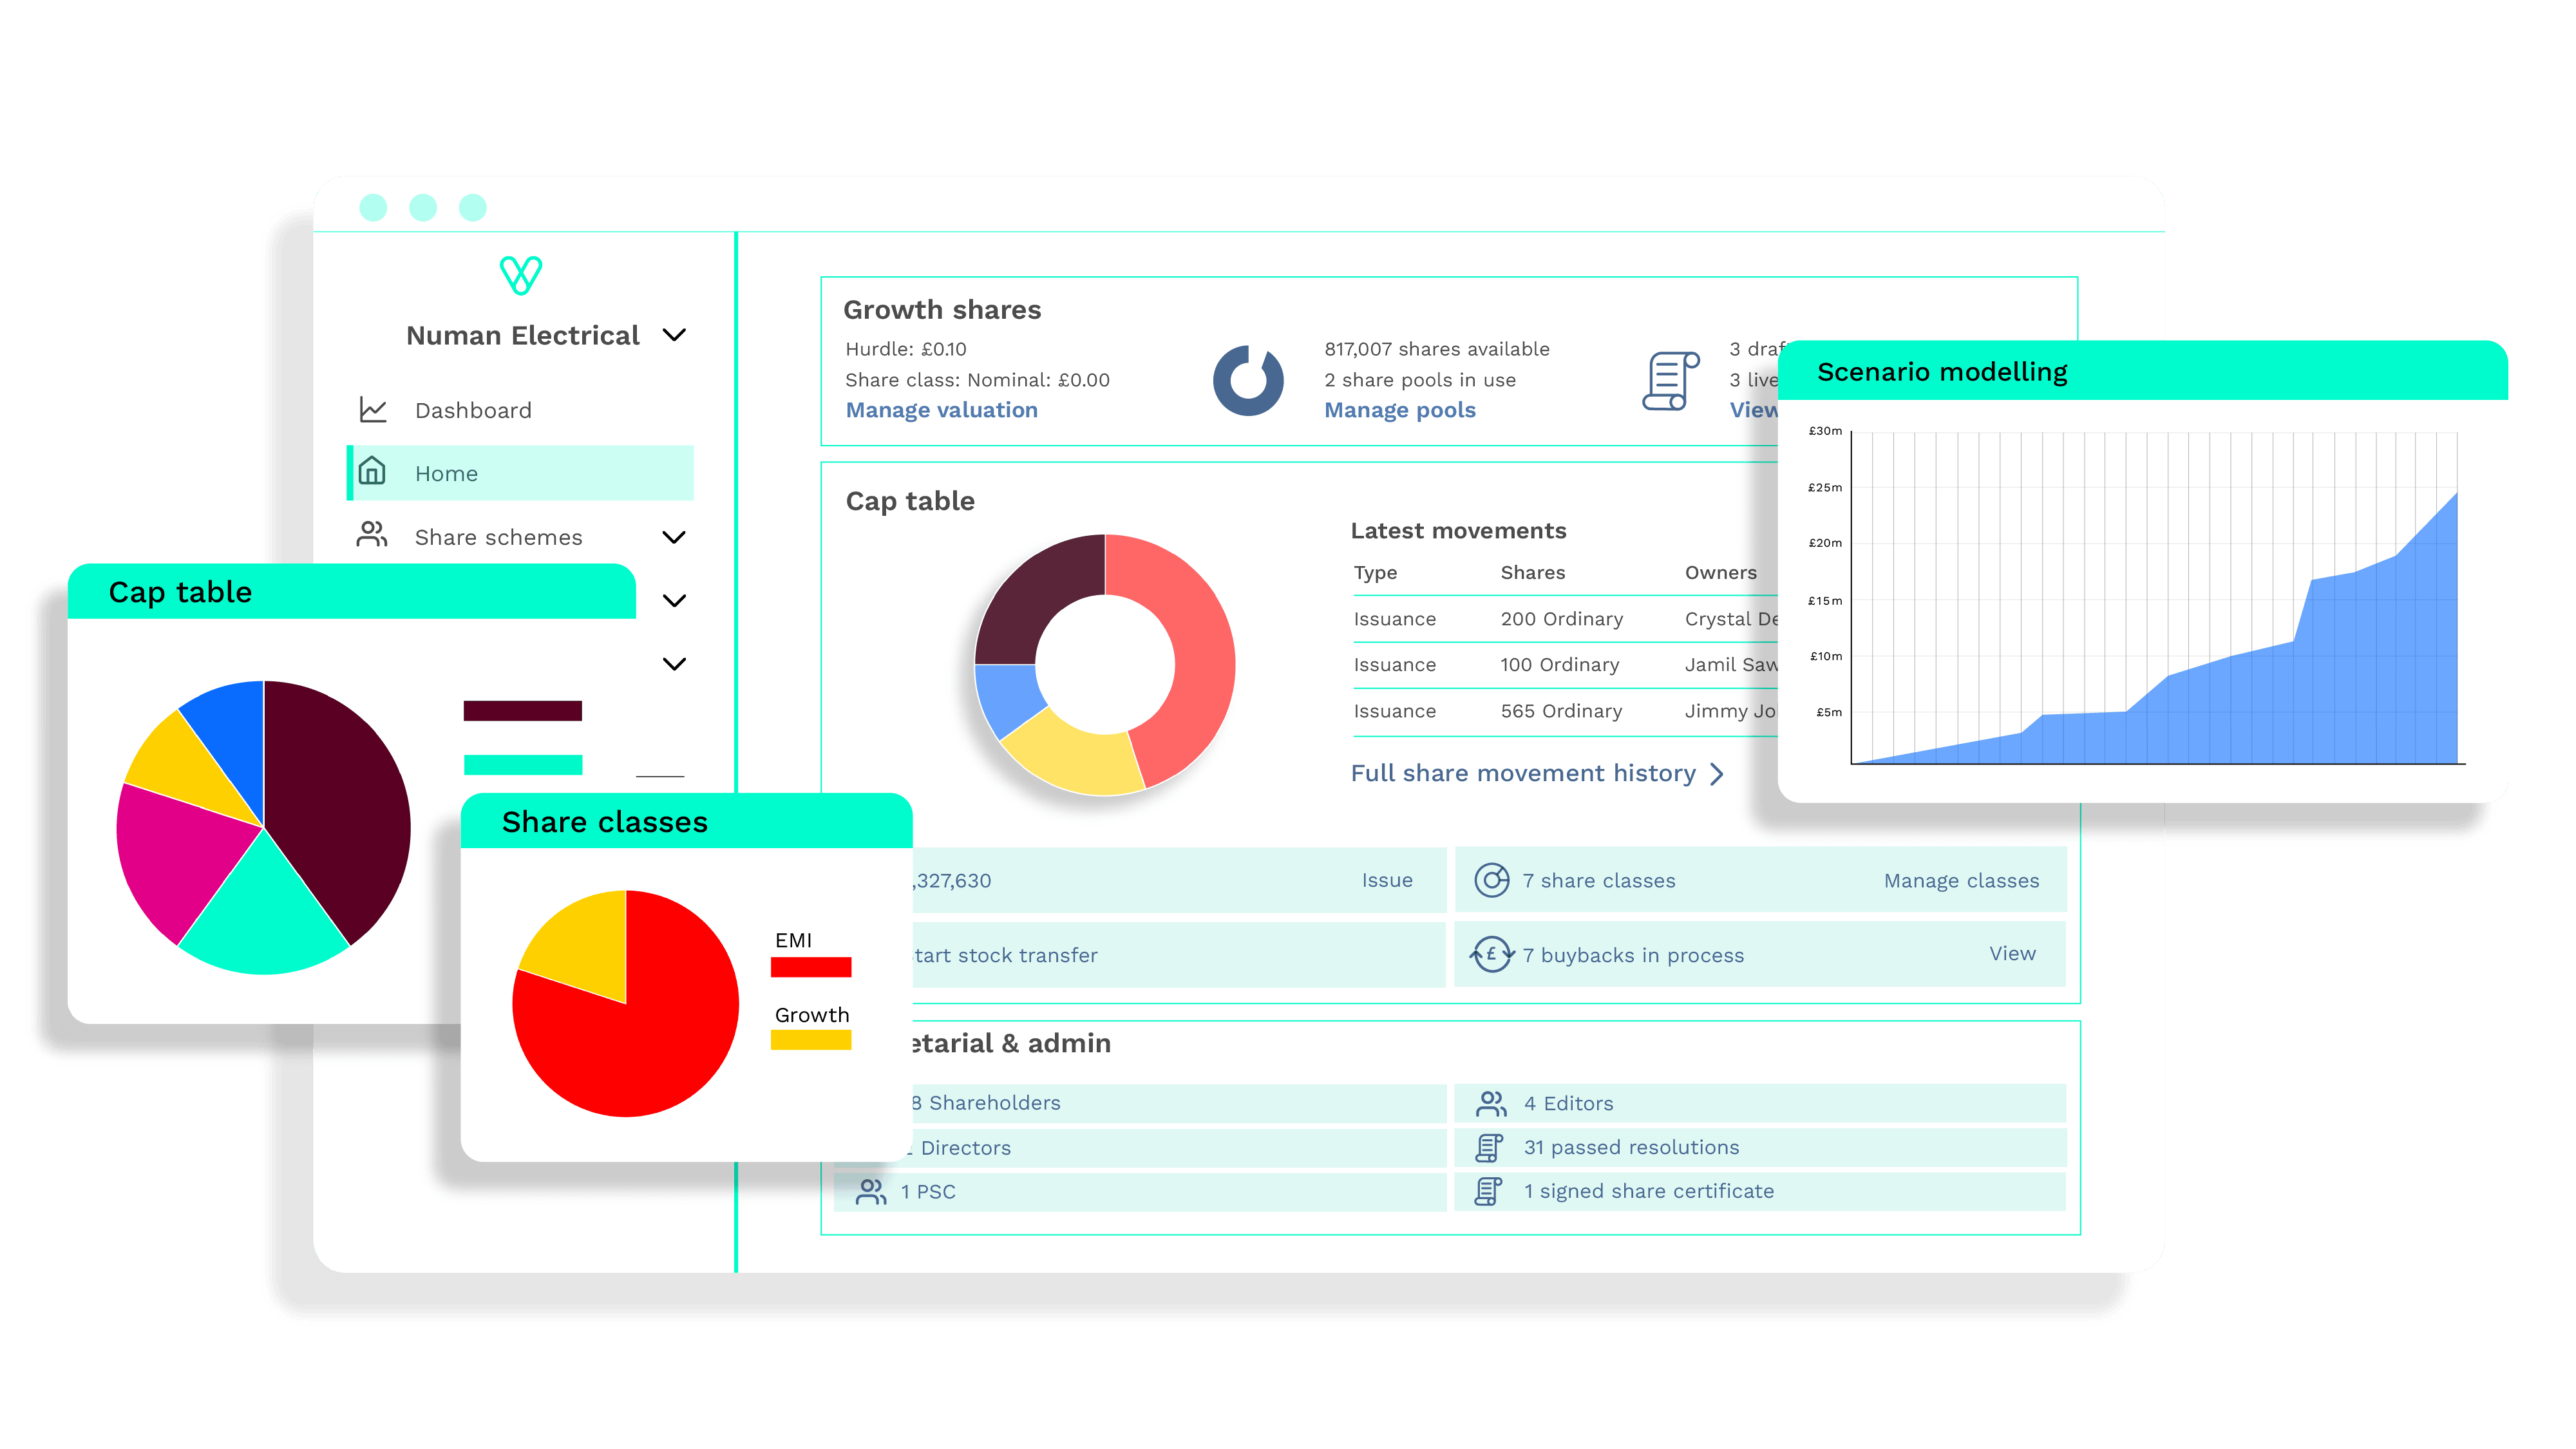This screenshot has height=1449, width=2576.
Task: Expand the collapsed chevron below Share schemes
Action: tap(675, 600)
